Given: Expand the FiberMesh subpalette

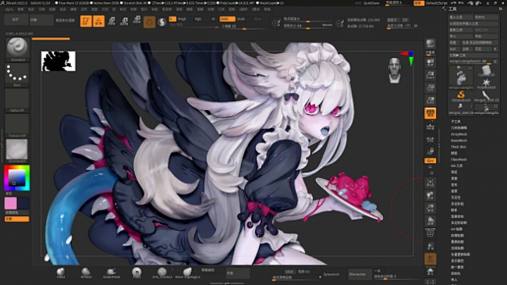Looking at the screenshot, I should click(x=459, y=159).
